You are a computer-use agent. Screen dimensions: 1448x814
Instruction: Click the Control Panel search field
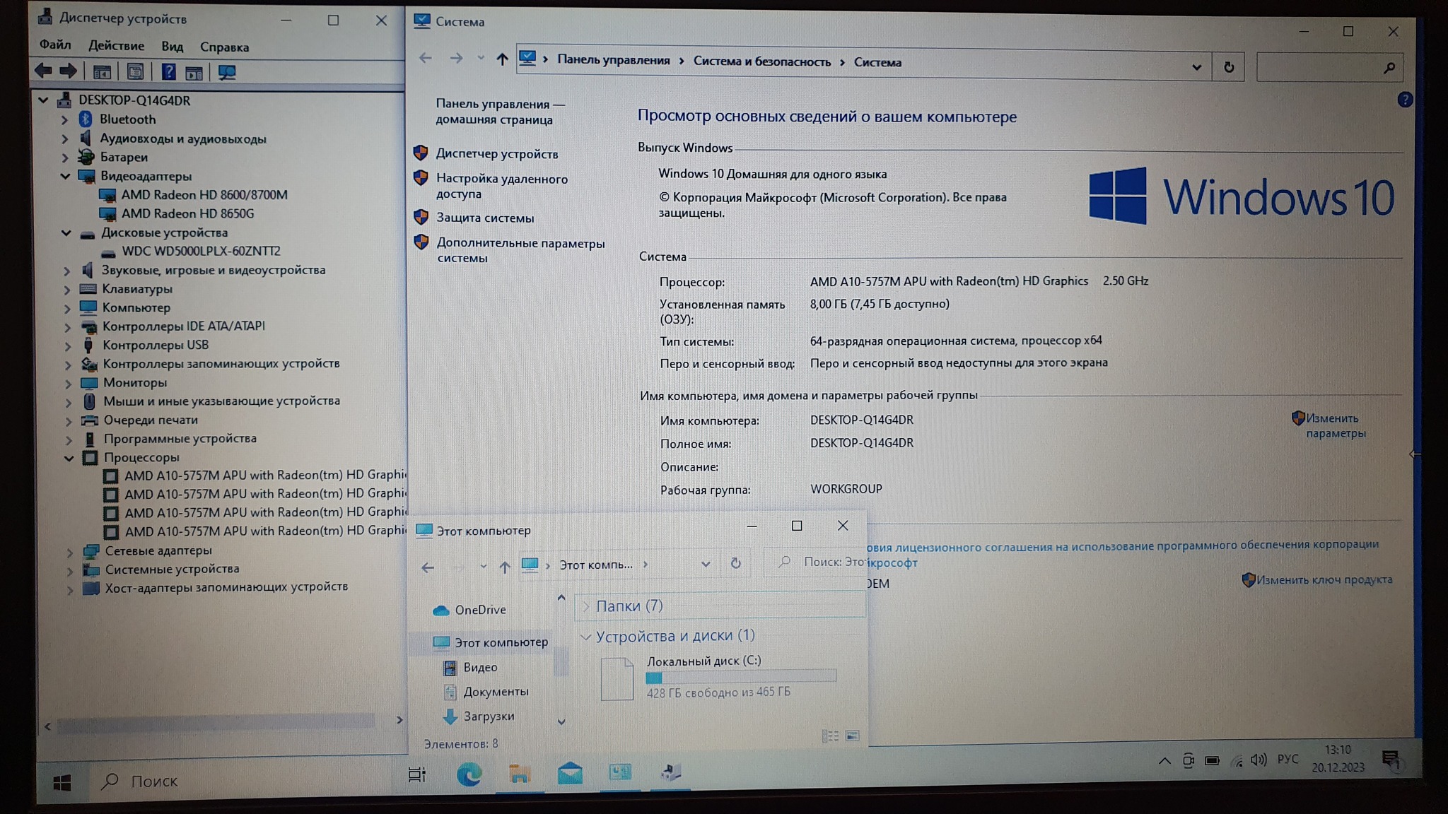(x=1319, y=68)
